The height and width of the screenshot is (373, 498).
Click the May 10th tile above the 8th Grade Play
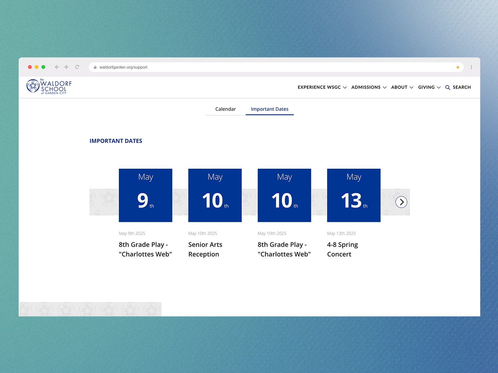[x=284, y=195]
